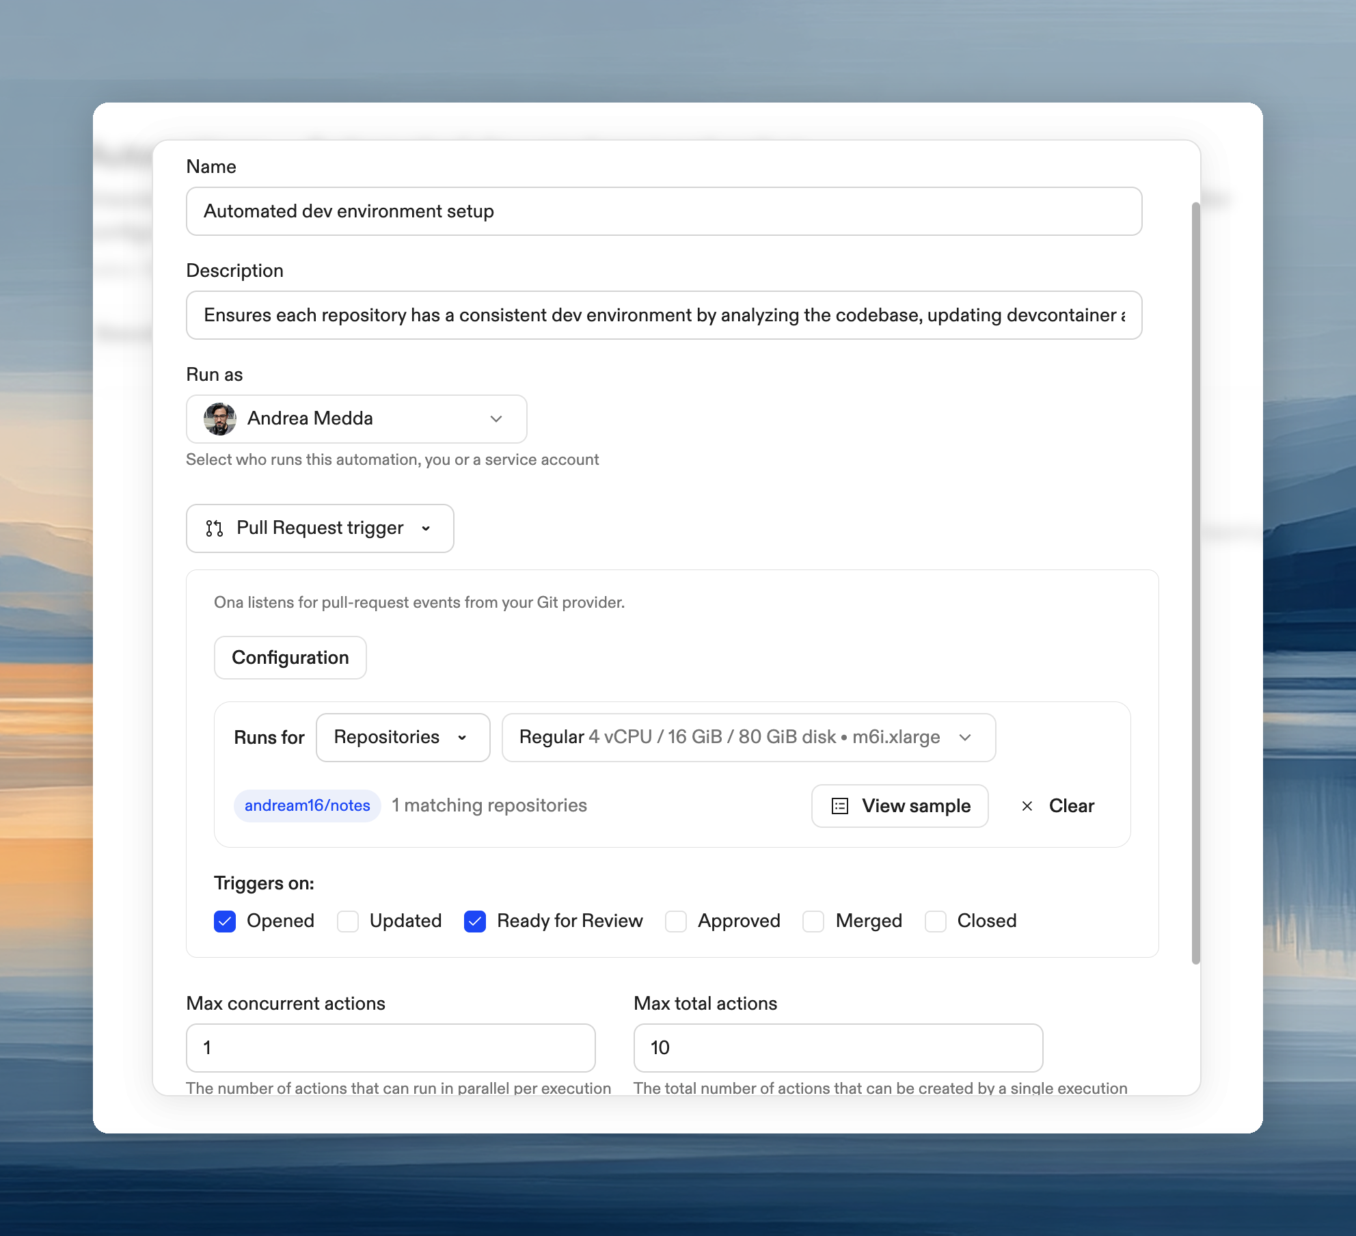Click the chevron on the machine class selector
The height and width of the screenshot is (1236, 1356).
click(966, 738)
